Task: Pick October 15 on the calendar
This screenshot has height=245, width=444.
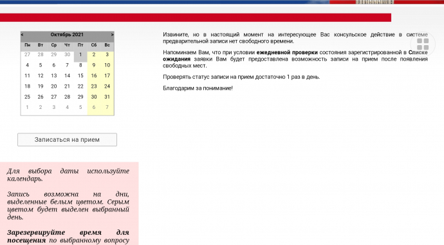Action: [x=80, y=75]
